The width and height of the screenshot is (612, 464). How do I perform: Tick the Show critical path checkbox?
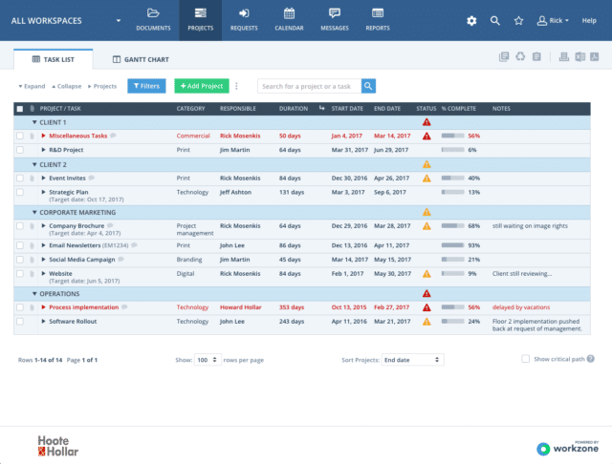coord(525,359)
